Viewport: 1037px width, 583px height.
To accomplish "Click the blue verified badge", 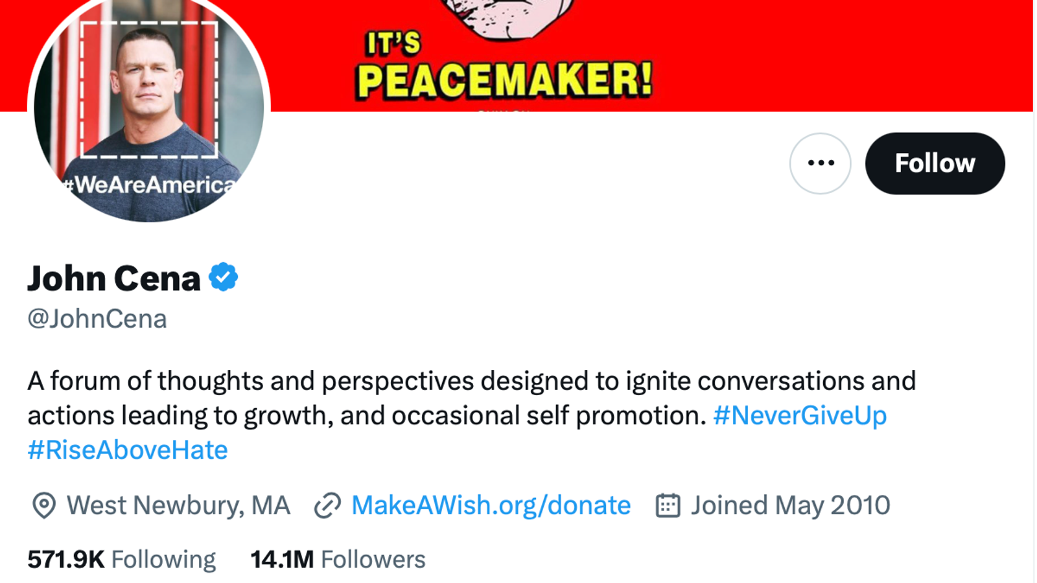I will [x=224, y=277].
